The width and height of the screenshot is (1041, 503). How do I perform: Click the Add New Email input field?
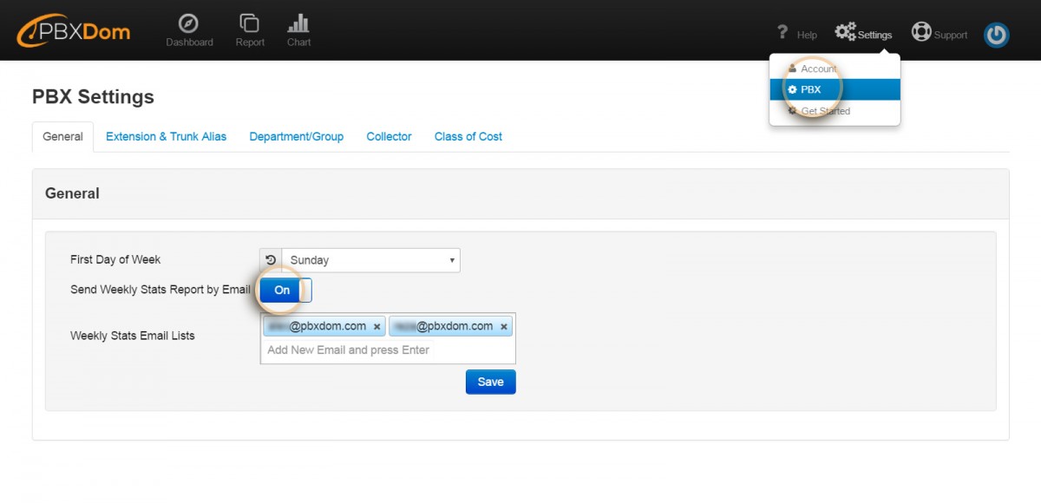pyautogui.click(x=387, y=350)
